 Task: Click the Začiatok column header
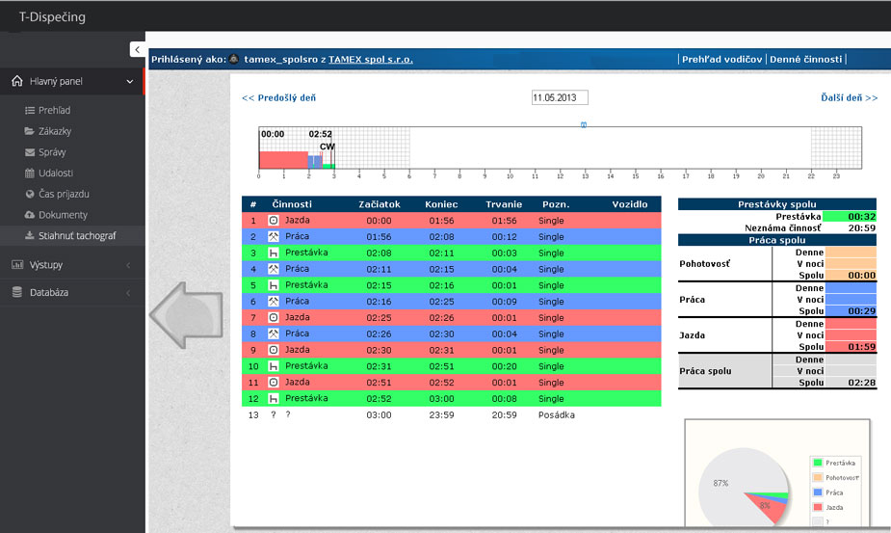[x=380, y=204]
